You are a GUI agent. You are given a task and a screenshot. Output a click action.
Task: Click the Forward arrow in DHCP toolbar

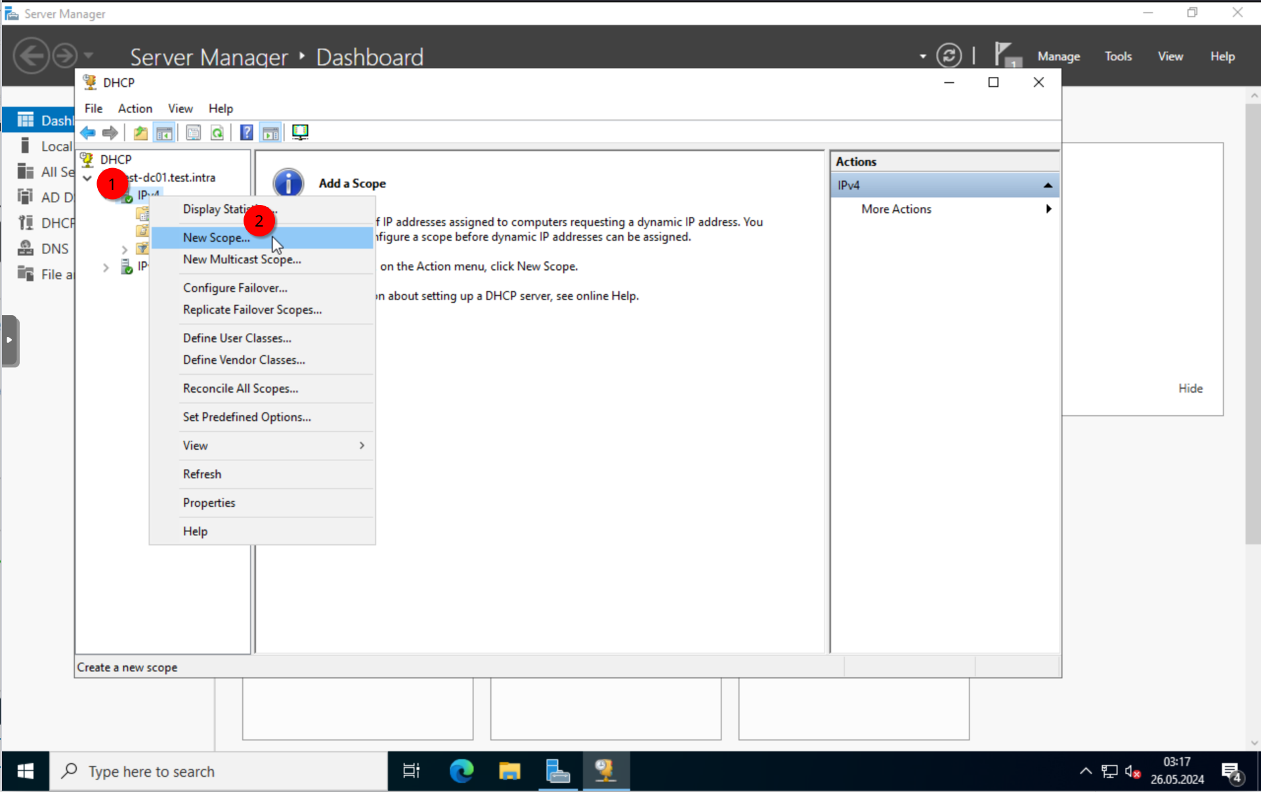click(110, 133)
